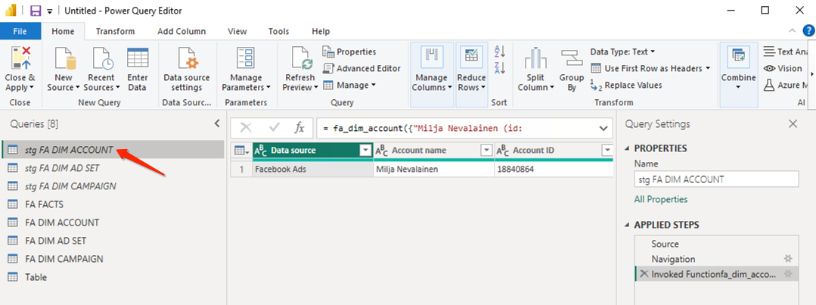Select stg FA DIM AD SET query
Viewport: 816px width, 305px height.
(x=113, y=168)
